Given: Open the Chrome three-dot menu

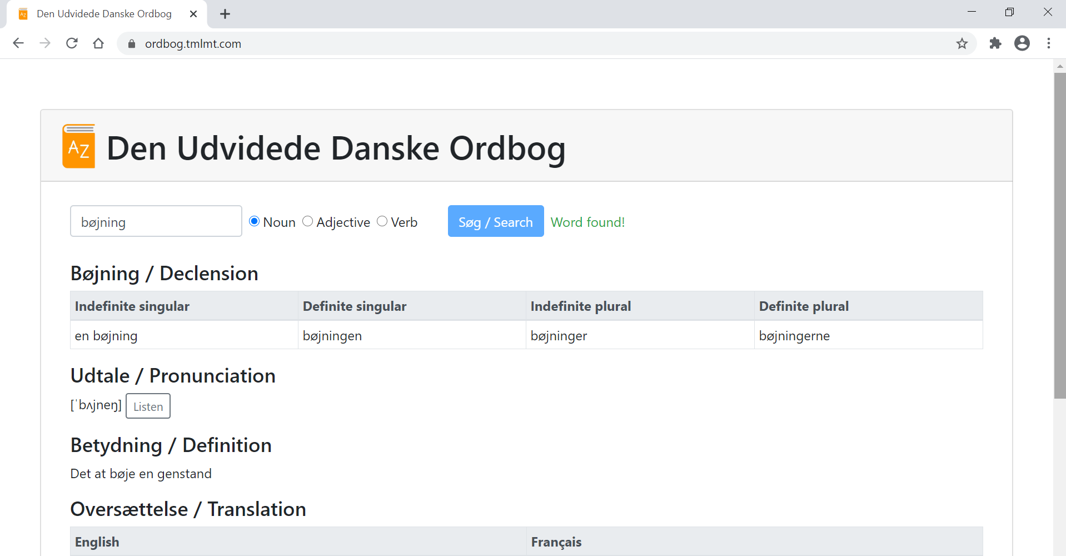Looking at the screenshot, I should 1048,43.
